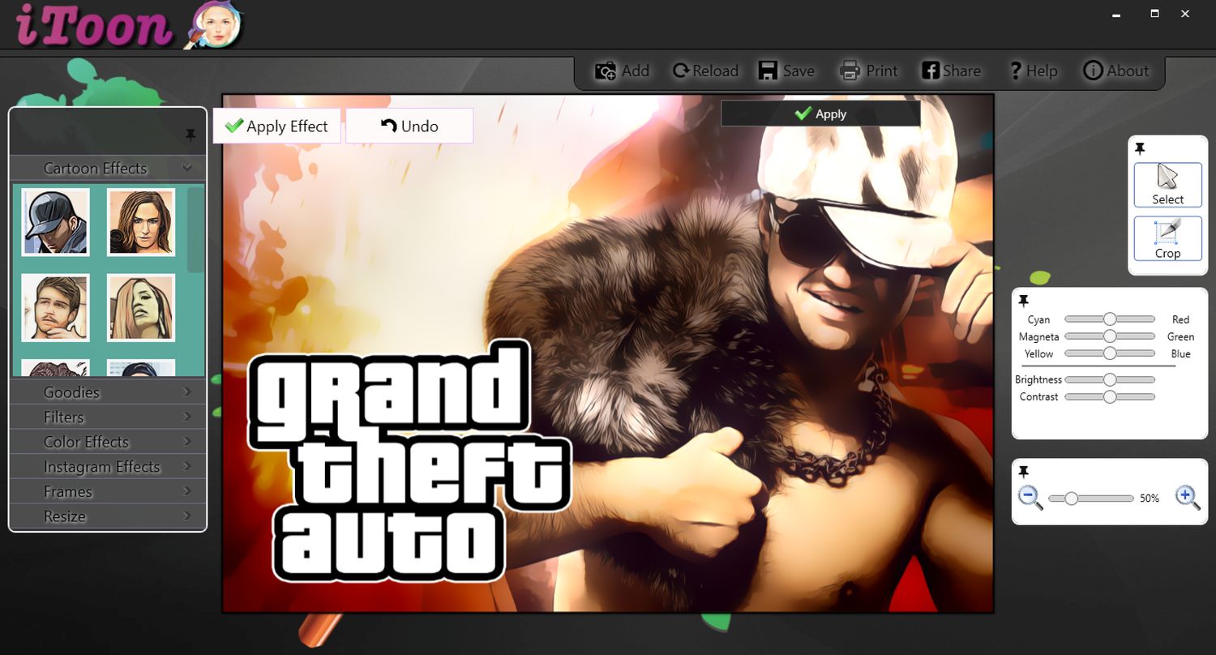Maximize the iToon window

pyautogui.click(x=1154, y=14)
